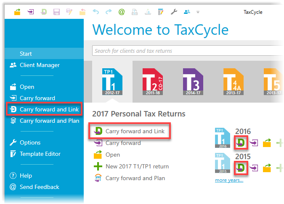Select Carry forward and Plan in the sidebar
Screen dimensions: 284x204
(44, 121)
